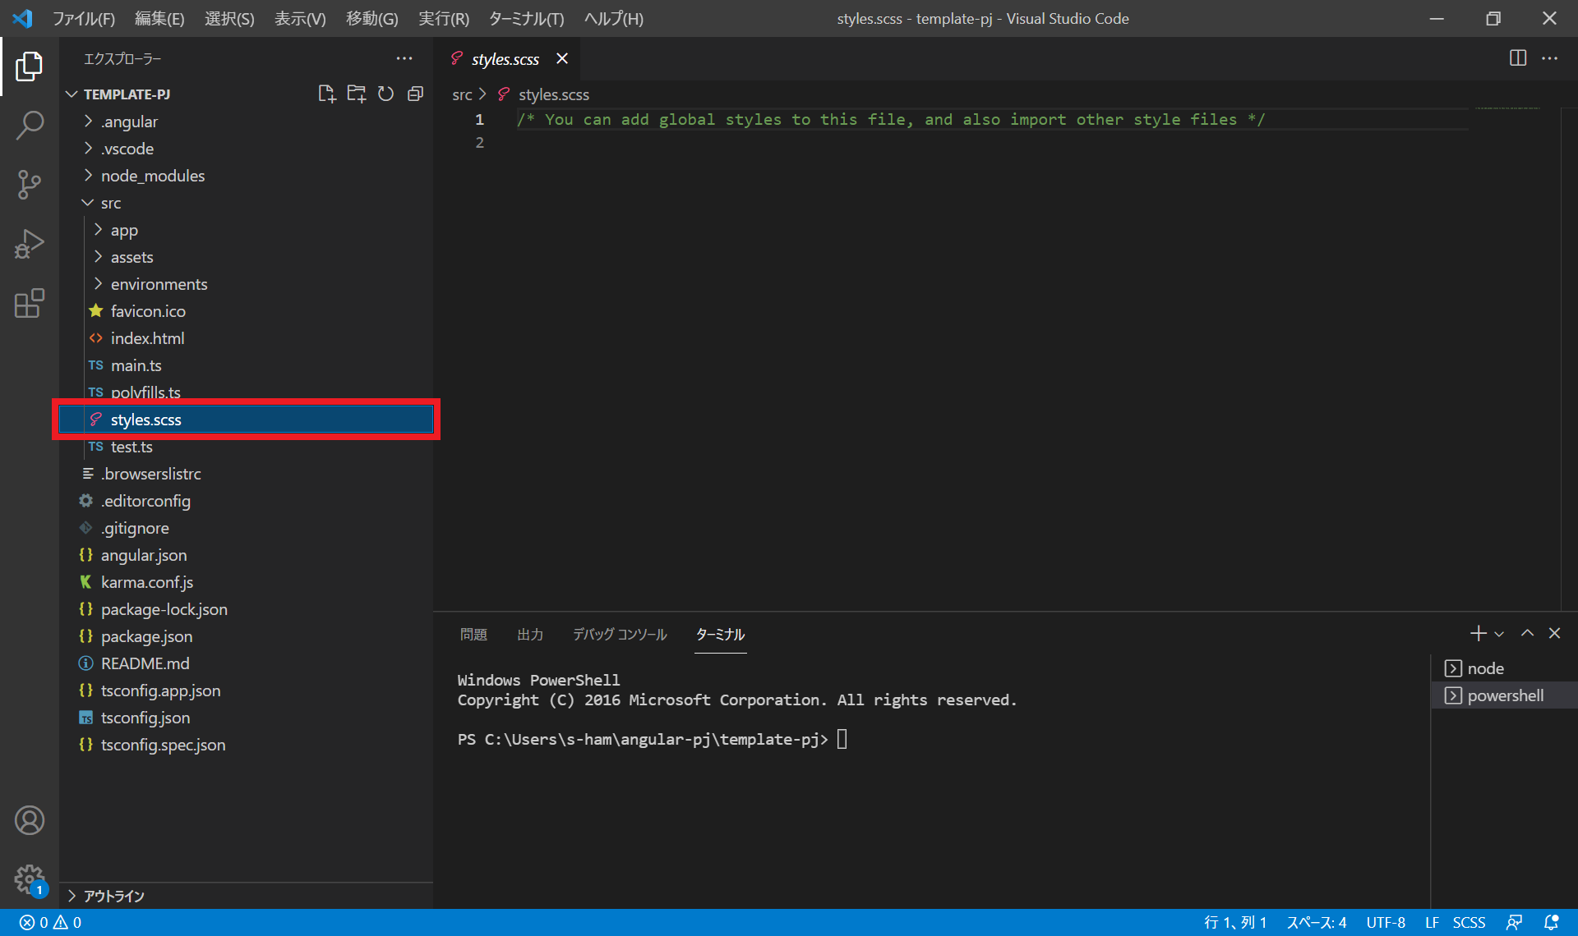Viewport: 1578px width, 936px height.
Task: Switch to the 問題 panel tab
Action: (473, 634)
